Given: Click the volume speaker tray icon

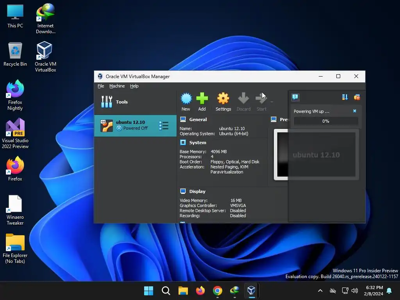Looking at the screenshot, I should tap(355, 291).
